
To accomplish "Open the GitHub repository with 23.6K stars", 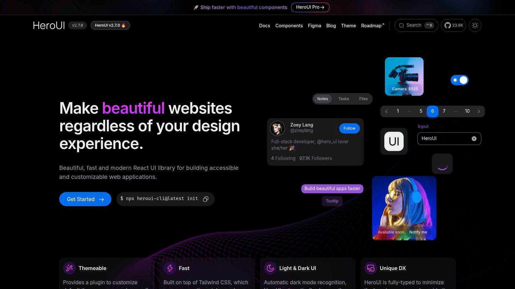I will point(454,25).
